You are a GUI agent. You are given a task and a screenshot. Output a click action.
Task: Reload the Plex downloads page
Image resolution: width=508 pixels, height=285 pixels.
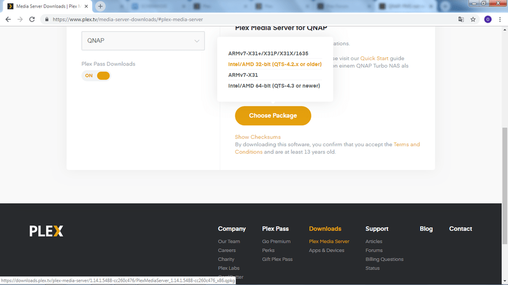32,19
